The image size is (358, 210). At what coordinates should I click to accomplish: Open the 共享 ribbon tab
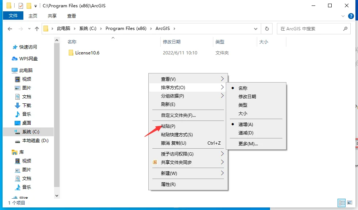tap(52, 16)
